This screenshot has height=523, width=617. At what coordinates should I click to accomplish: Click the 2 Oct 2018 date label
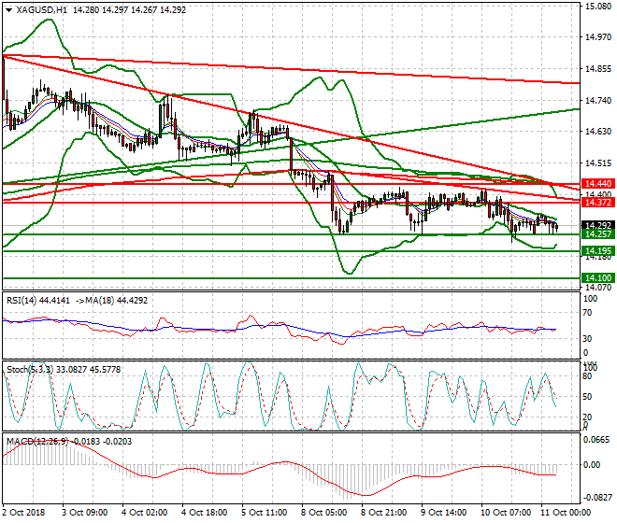coord(24,513)
